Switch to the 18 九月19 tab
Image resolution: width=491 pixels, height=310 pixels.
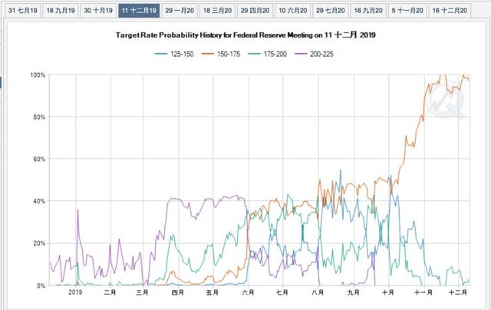click(59, 11)
